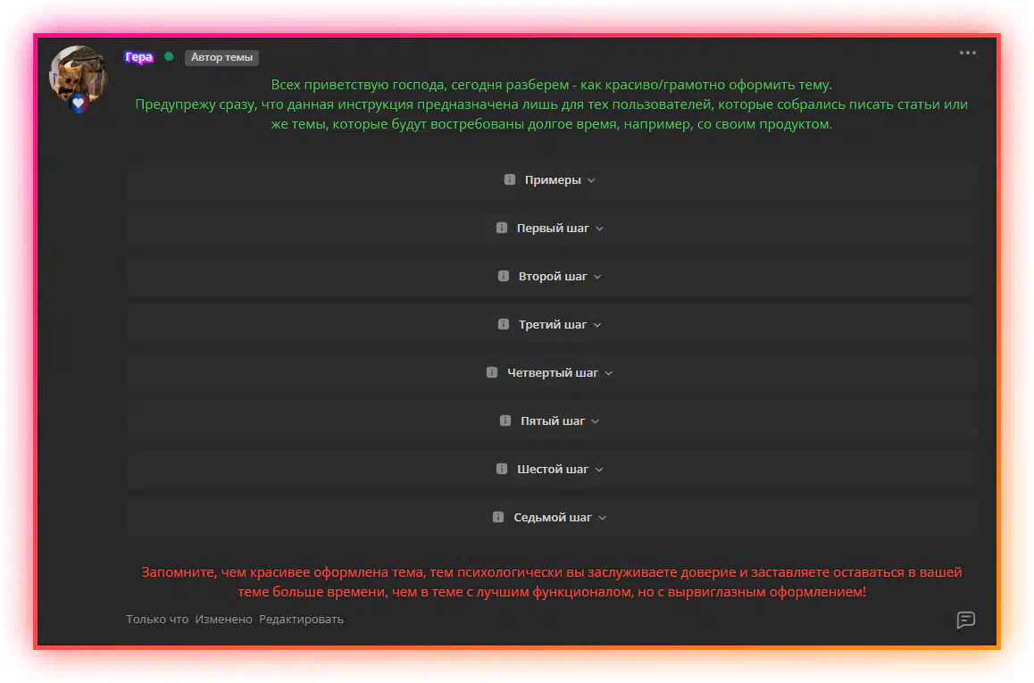Click the info icon beside Примеры
This screenshot has width=1034, height=683.
pos(510,179)
